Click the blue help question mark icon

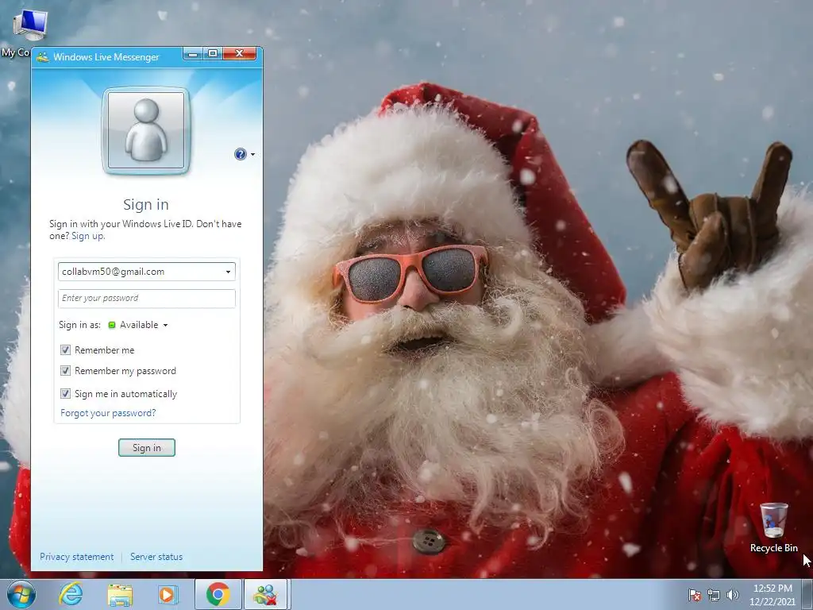[x=240, y=154]
